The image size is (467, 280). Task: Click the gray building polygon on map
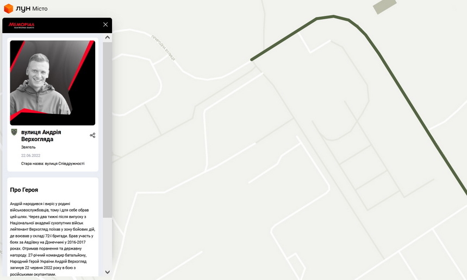point(385,6)
